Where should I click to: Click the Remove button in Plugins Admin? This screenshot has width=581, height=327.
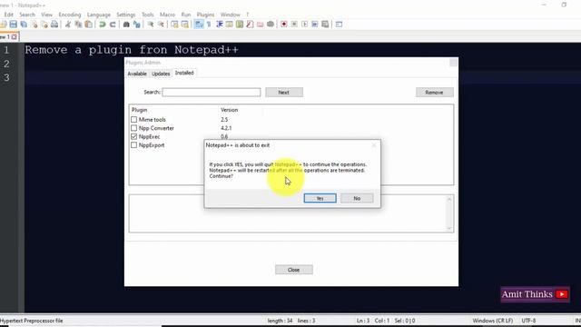click(434, 93)
